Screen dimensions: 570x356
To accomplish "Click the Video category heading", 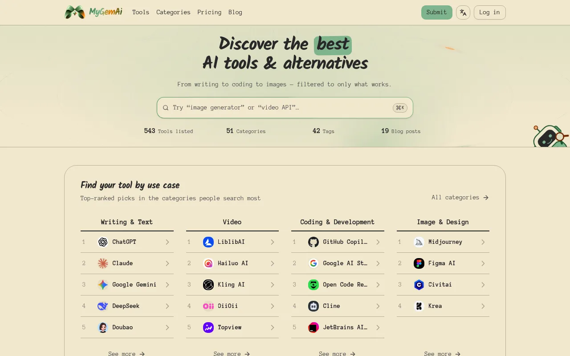I will pos(232,222).
